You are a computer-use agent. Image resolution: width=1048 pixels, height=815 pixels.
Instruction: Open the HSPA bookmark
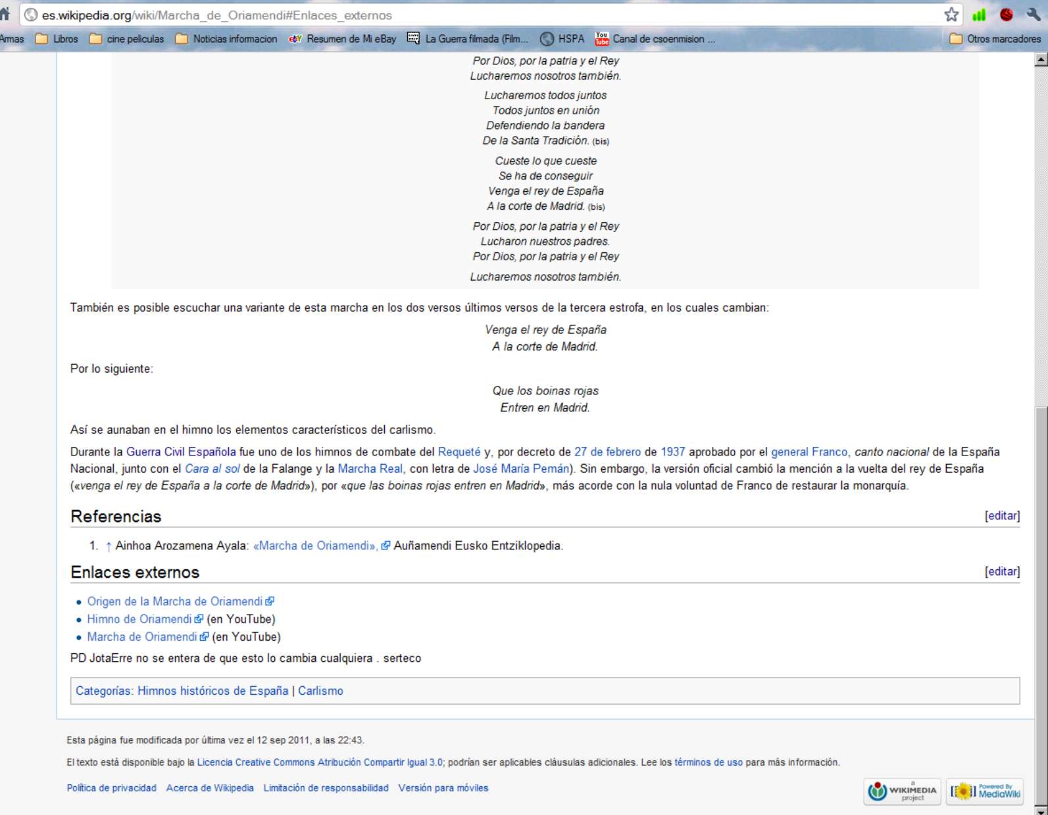click(x=562, y=39)
